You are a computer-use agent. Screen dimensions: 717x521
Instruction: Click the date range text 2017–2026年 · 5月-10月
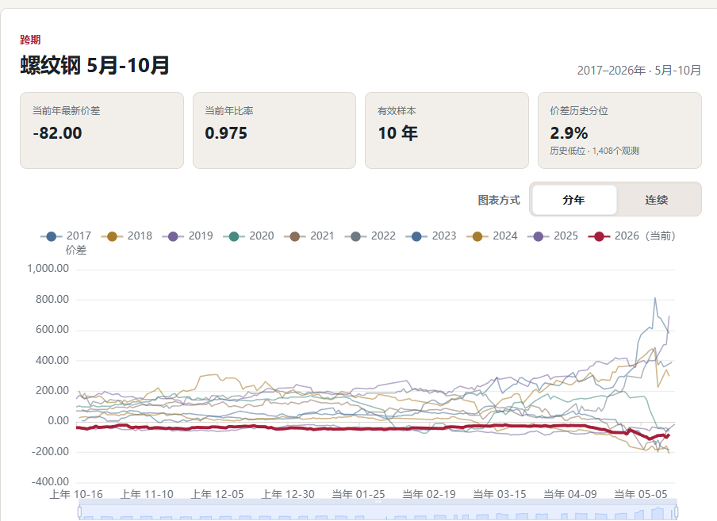(x=638, y=71)
